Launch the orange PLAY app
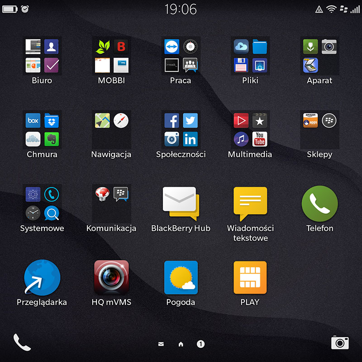Image resolution: width=362 pixels, height=362 pixels. [250, 277]
